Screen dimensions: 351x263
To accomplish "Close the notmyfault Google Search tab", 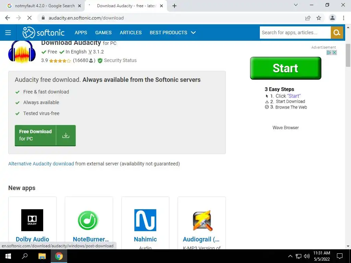I will coord(80,6).
